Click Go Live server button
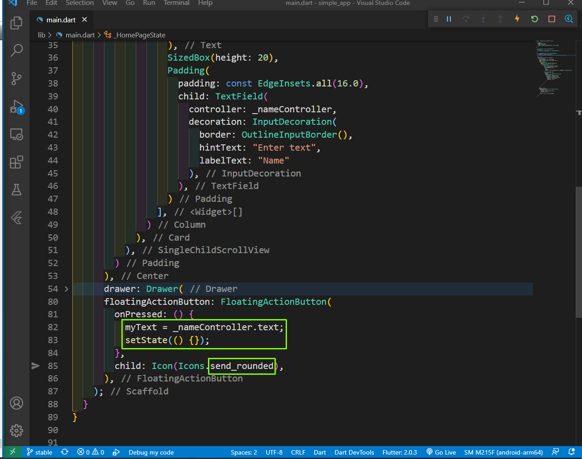 pyautogui.click(x=441, y=452)
